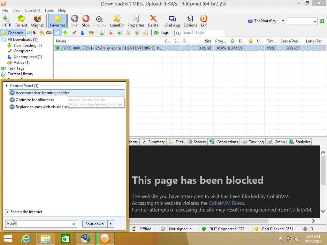Viewport: 327px width, 245px height.
Task: Switch to the Files tab
Action: (176, 142)
